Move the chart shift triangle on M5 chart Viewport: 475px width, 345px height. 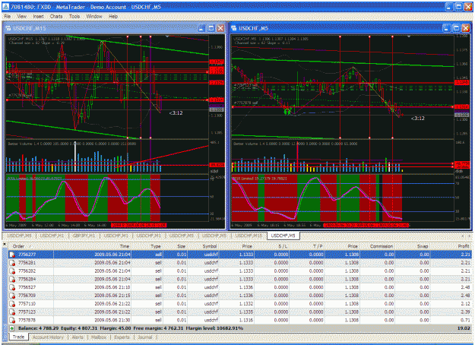coord(409,36)
